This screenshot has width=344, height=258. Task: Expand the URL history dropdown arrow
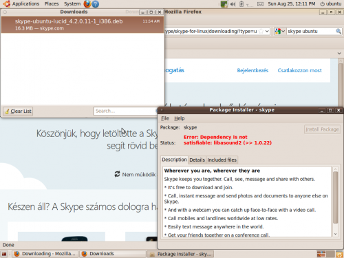coord(267,31)
